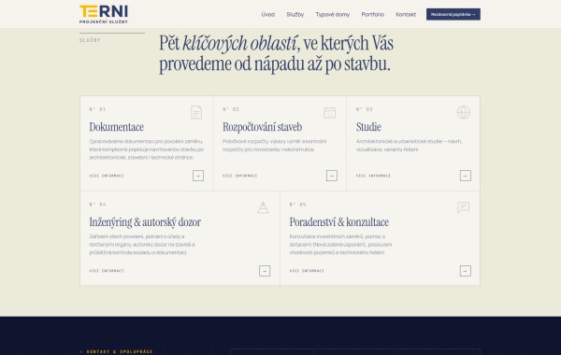
Task: Open Více informací under Inženýring & autorský dozor
Action: click(x=107, y=271)
